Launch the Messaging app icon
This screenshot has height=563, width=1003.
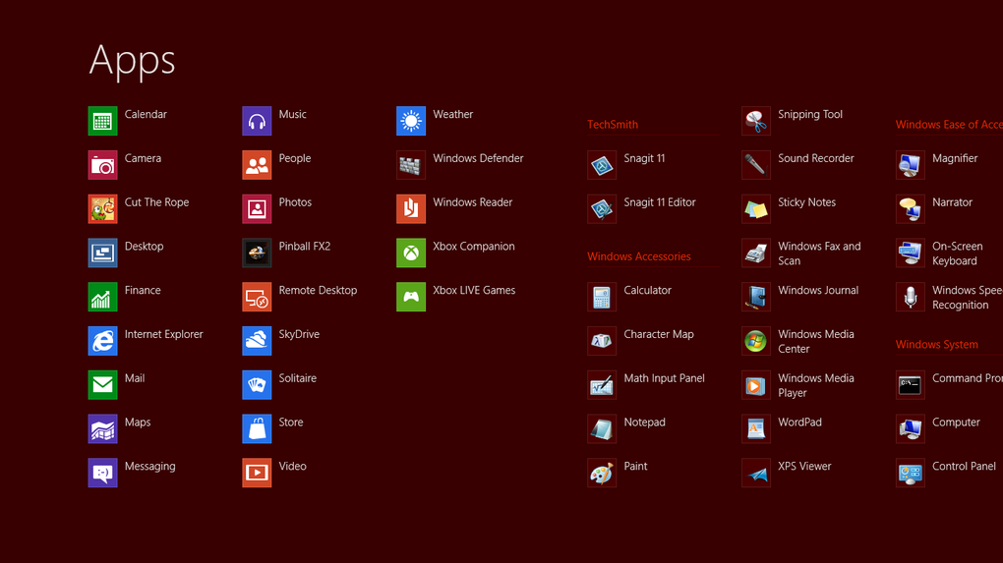coord(102,473)
